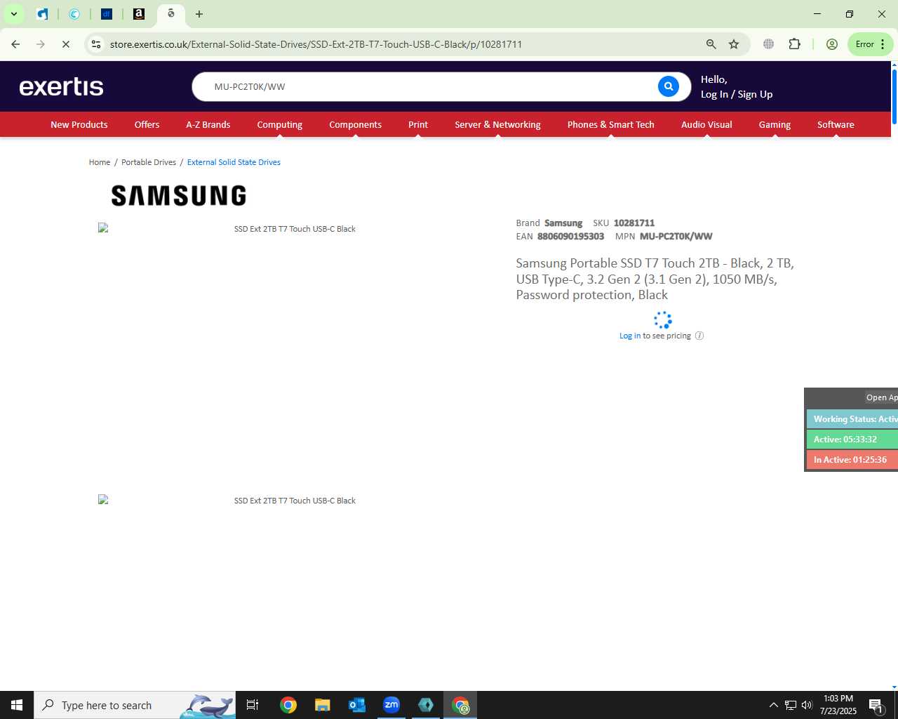Open the tab search dropdown arrow
The height and width of the screenshot is (719, 898).
[13, 14]
